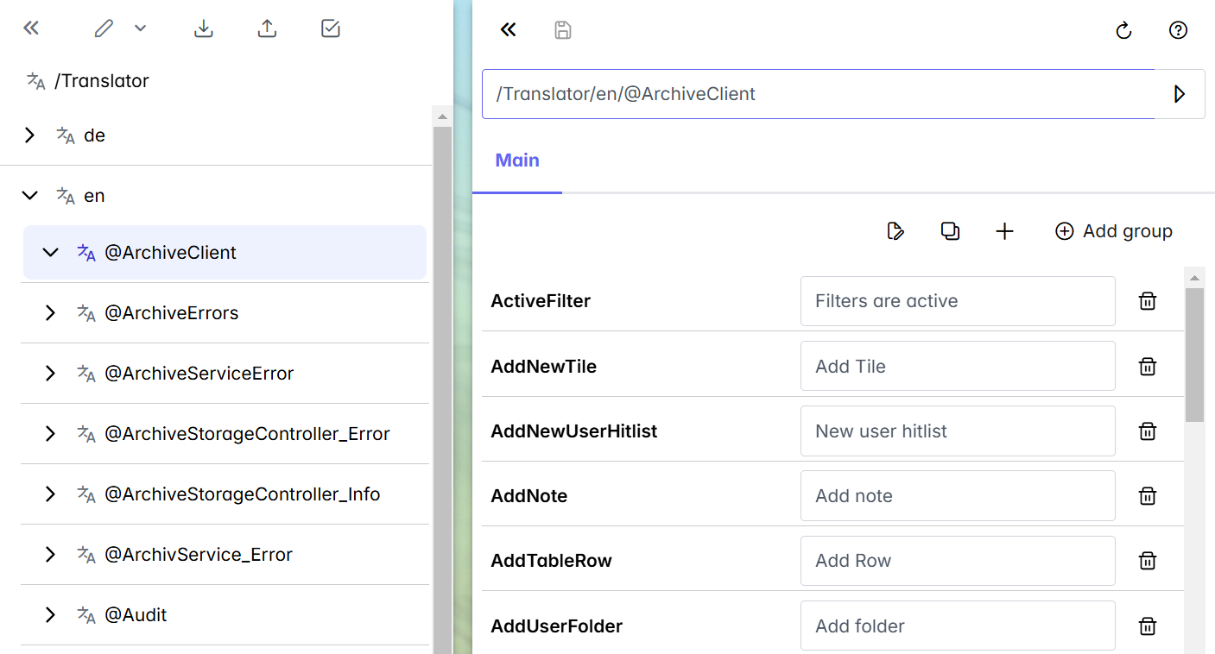This screenshot has height=654, width=1215.
Task: Select @ArchiveServiceError in the tree
Action: coord(199,374)
